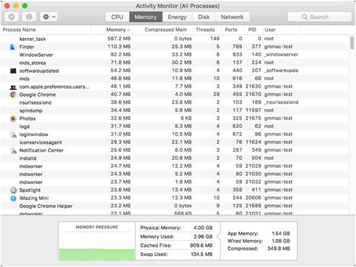Viewport: 356px width, 267px height.
Task: Select mdworker row with PID 21029
Action: (x=175, y=166)
